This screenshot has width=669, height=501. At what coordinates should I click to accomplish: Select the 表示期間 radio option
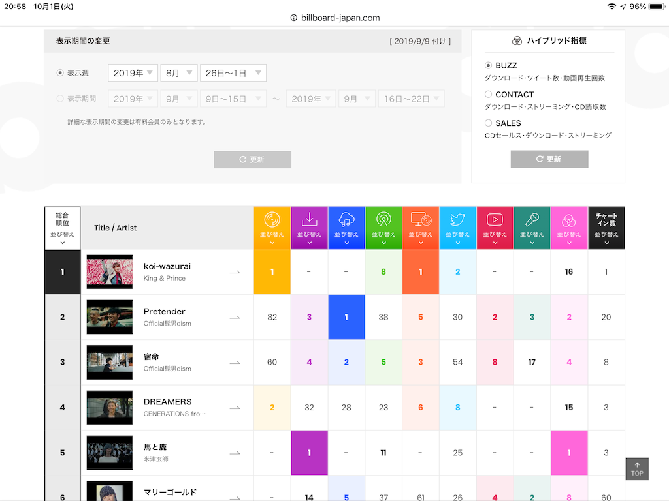[x=60, y=99]
